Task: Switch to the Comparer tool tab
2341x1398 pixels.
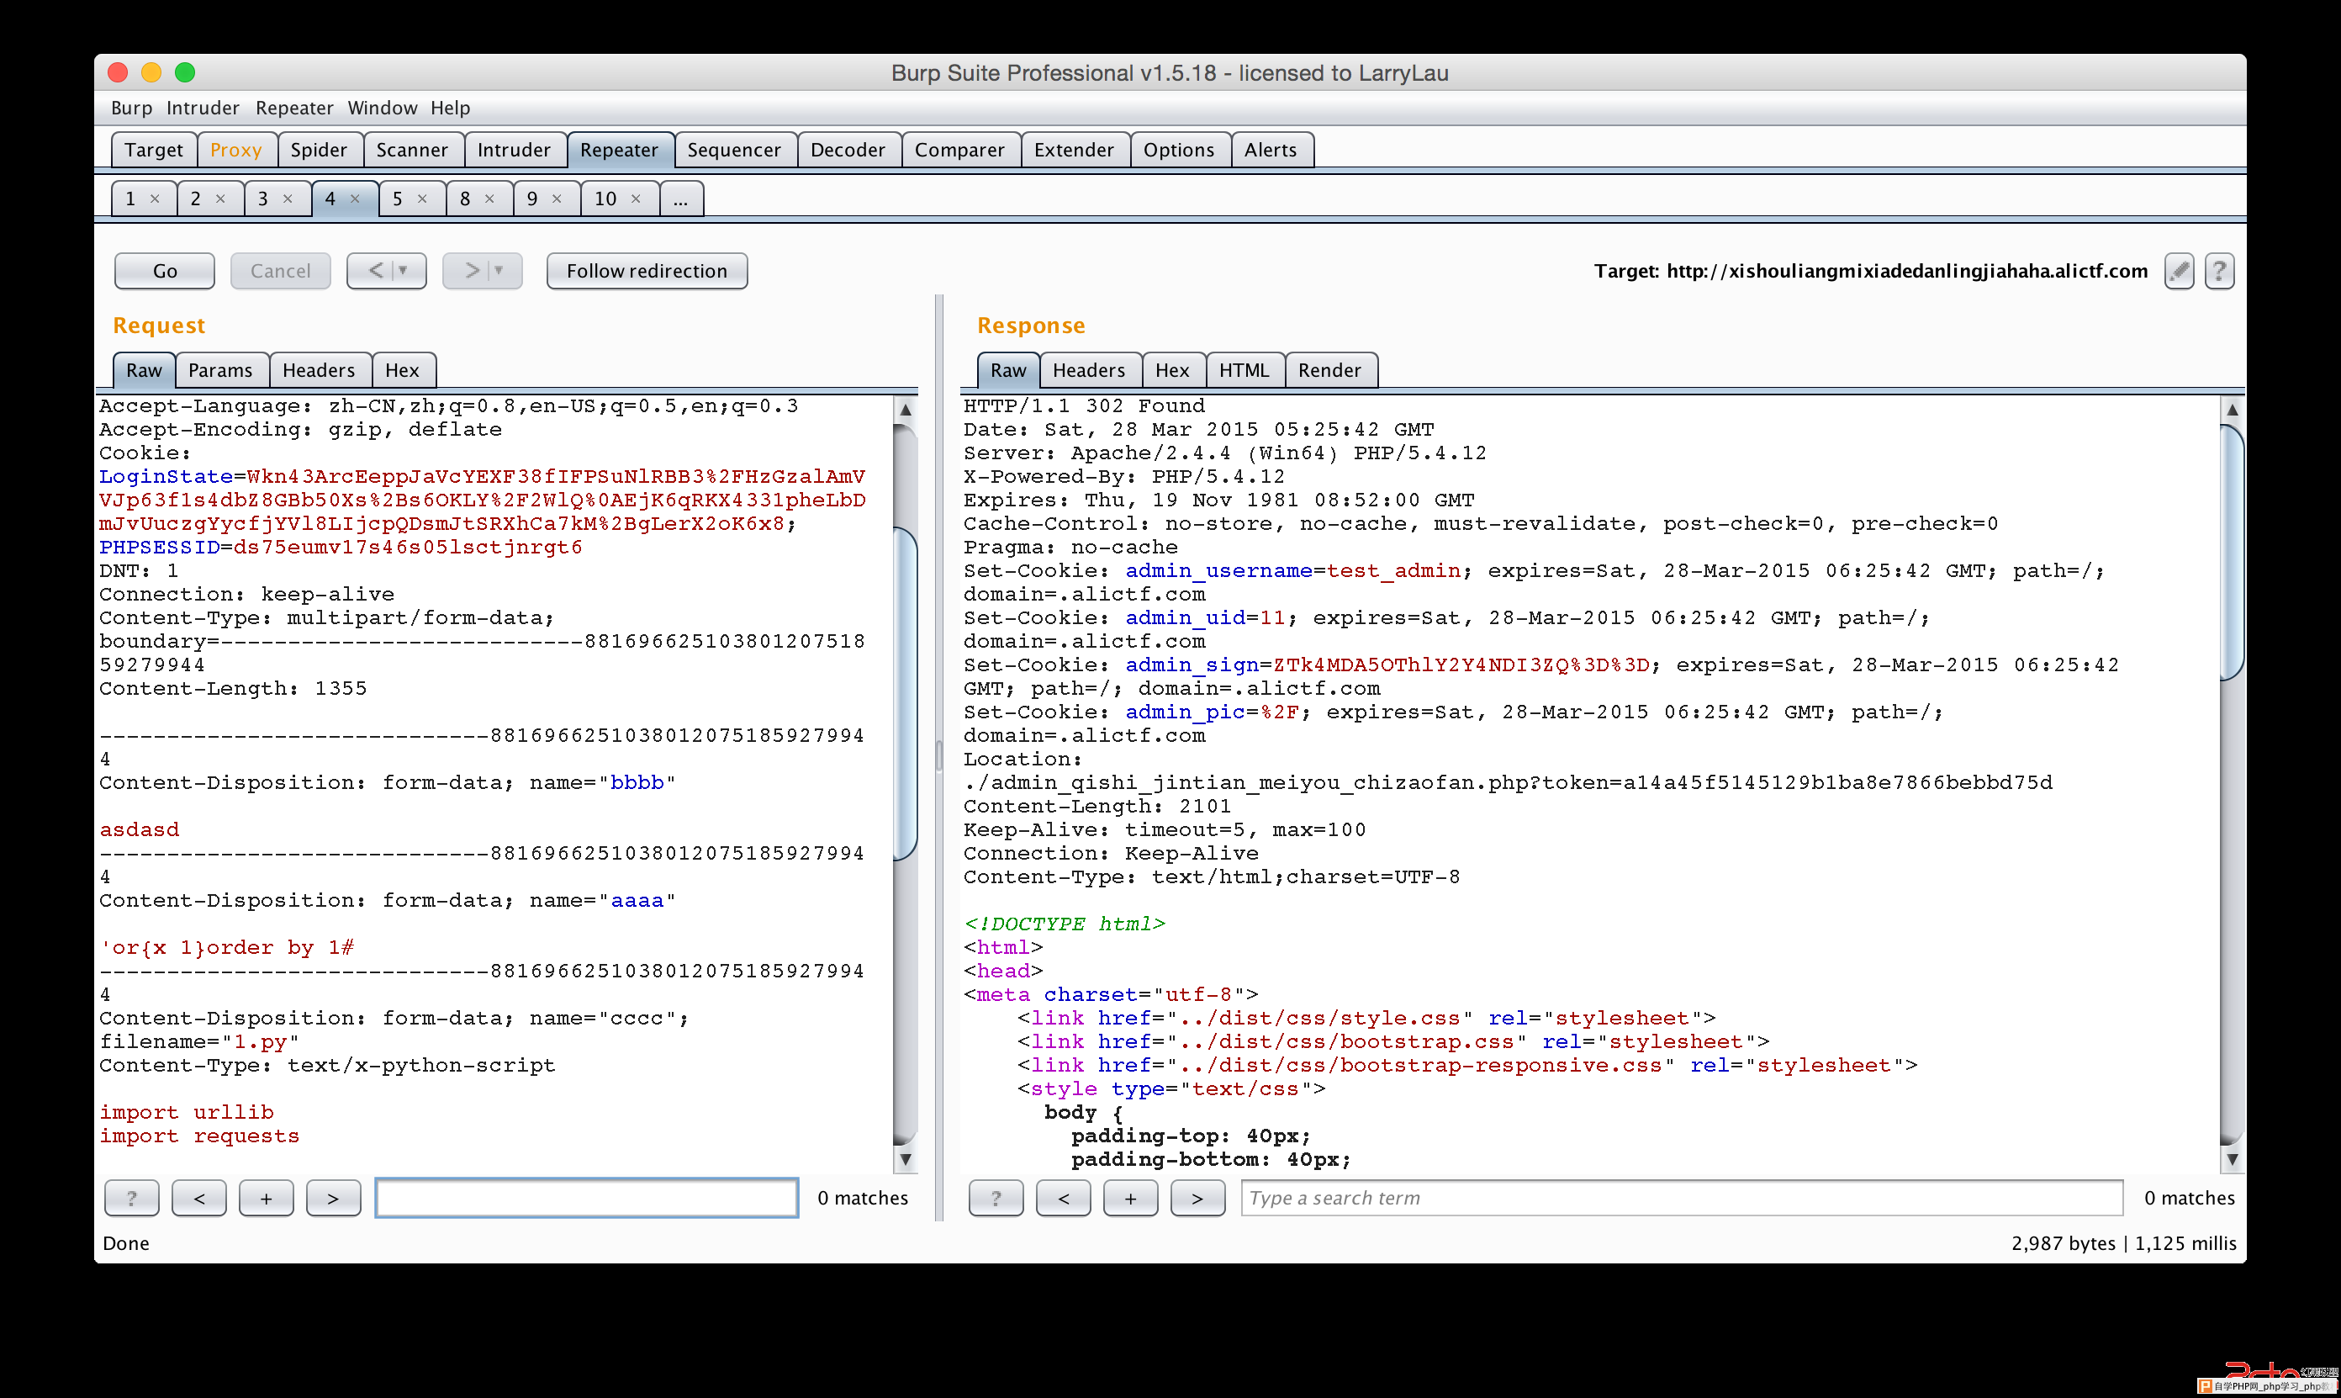Action: [960, 150]
